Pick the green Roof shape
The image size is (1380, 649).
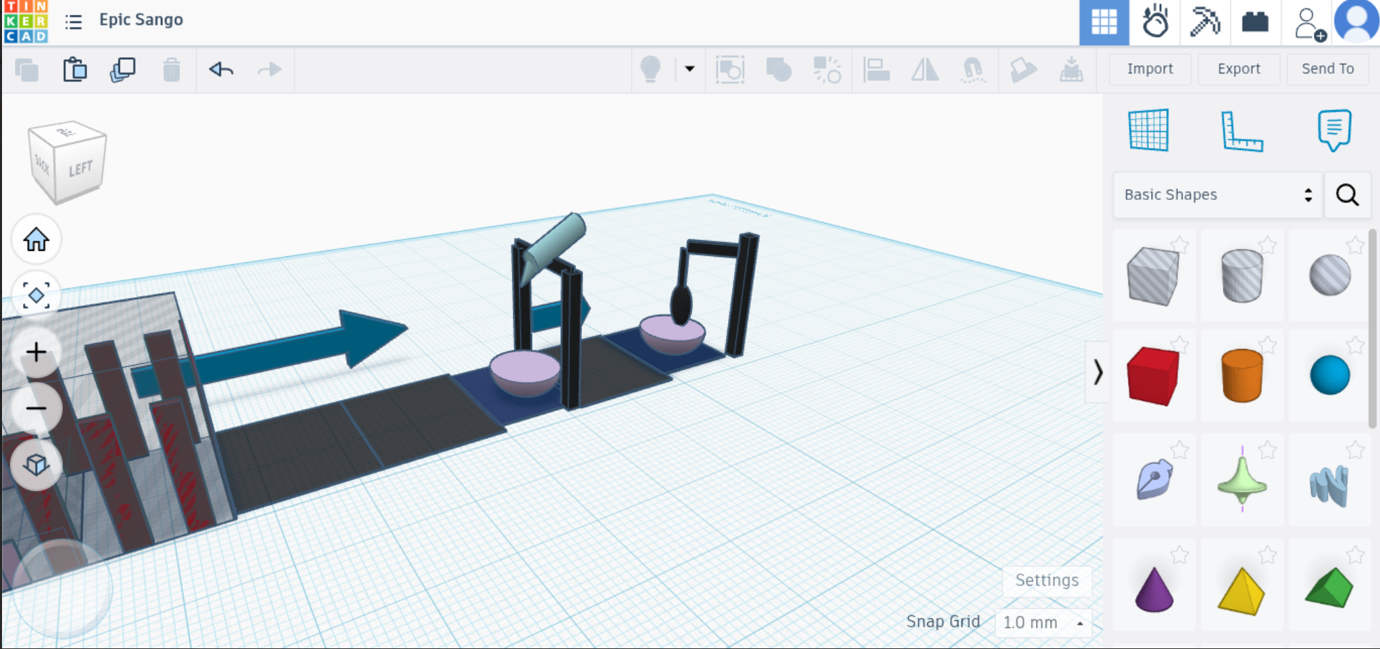pyautogui.click(x=1329, y=588)
